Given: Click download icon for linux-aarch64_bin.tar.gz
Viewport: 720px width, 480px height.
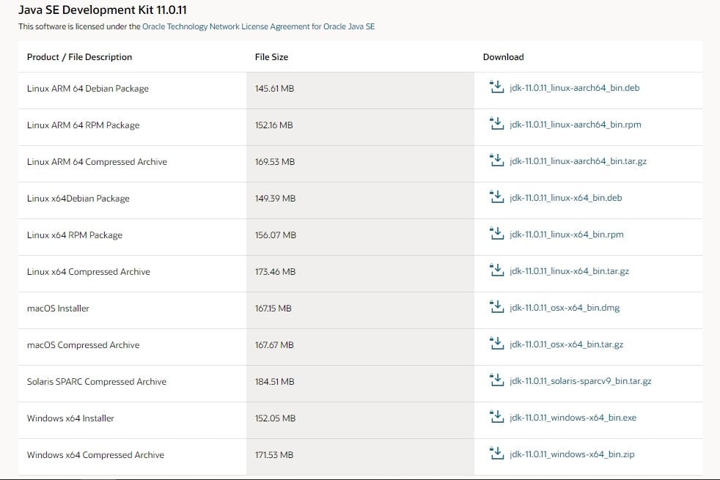Looking at the screenshot, I should click(496, 160).
